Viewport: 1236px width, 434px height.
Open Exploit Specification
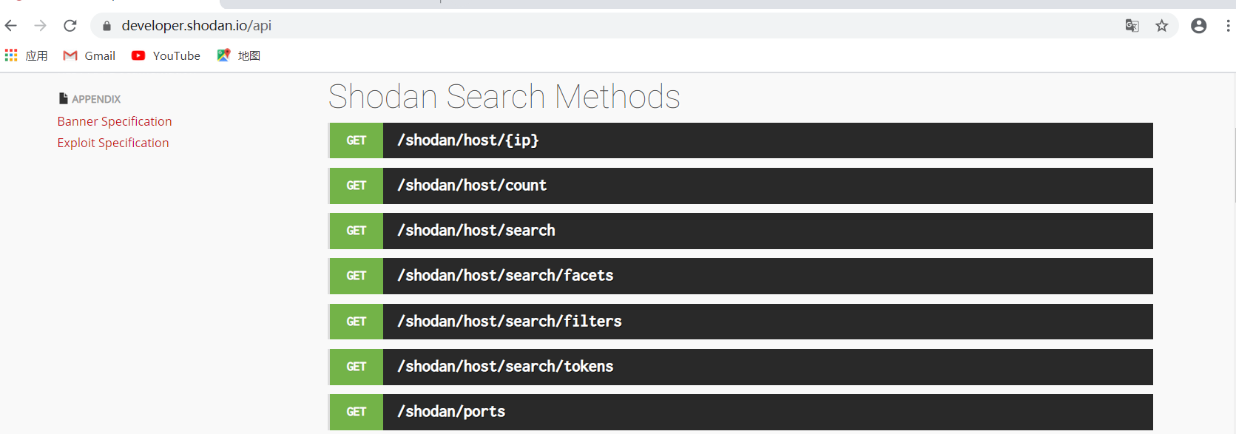[x=112, y=143]
